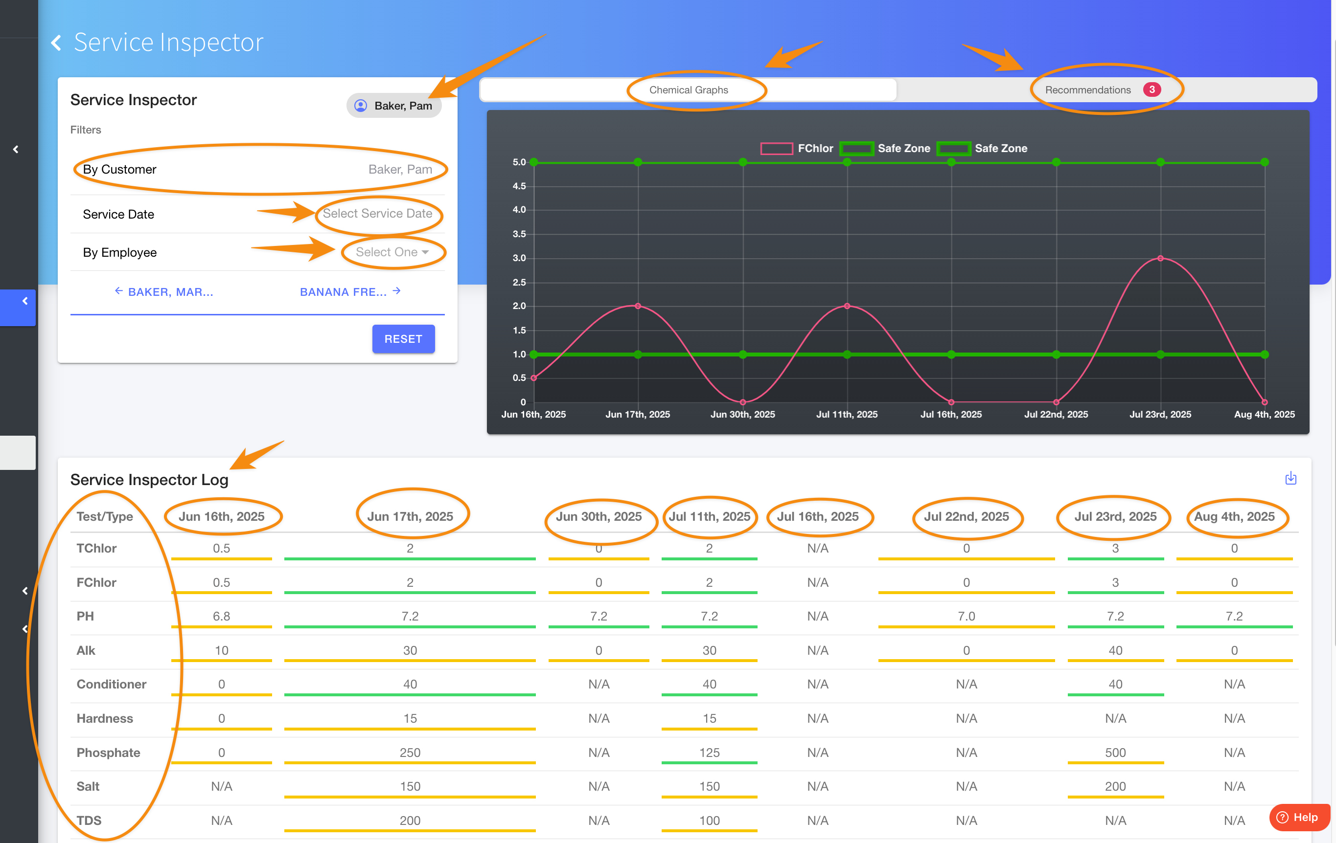Click the chevron in the blue sidebar item

[x=25, y=301]
